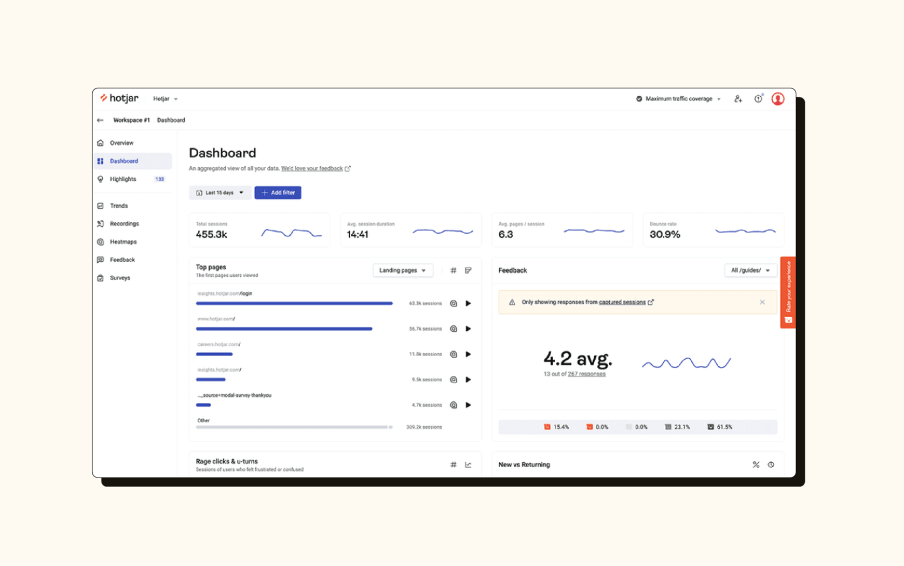The height and width of the screenshot is (566, 904).
Task: Open help via the question mark icon
Action: tap(758, 98)
